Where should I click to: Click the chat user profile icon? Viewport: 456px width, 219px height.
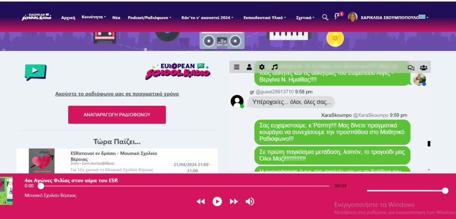(249, 67)
